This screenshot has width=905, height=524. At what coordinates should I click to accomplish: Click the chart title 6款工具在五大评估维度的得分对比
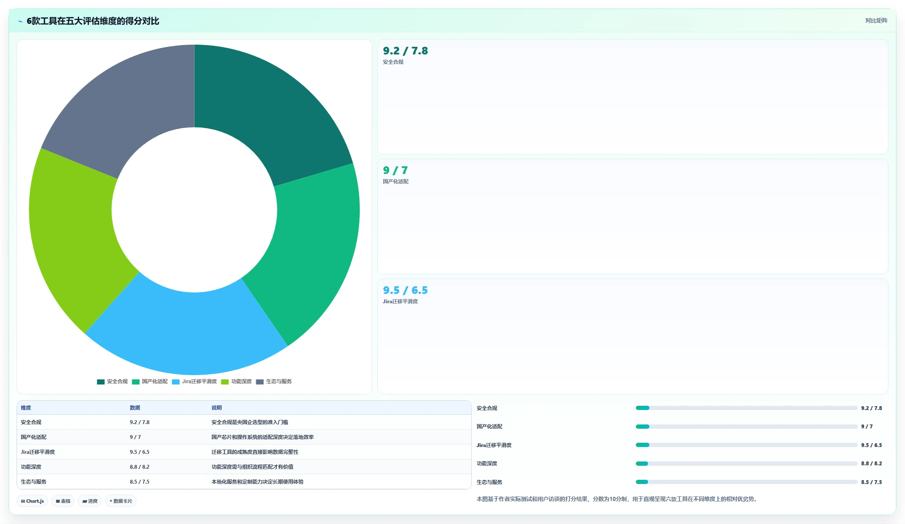pyautogui.click(x=93, y=21)
